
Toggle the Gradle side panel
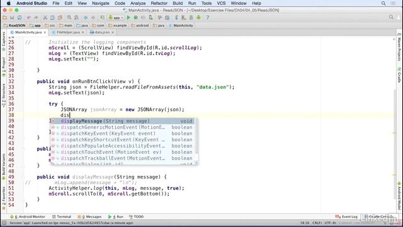point(399,75)
